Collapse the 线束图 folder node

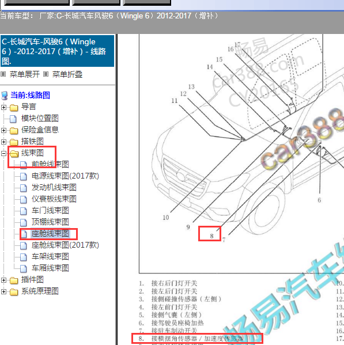click(x=3, y=153)
